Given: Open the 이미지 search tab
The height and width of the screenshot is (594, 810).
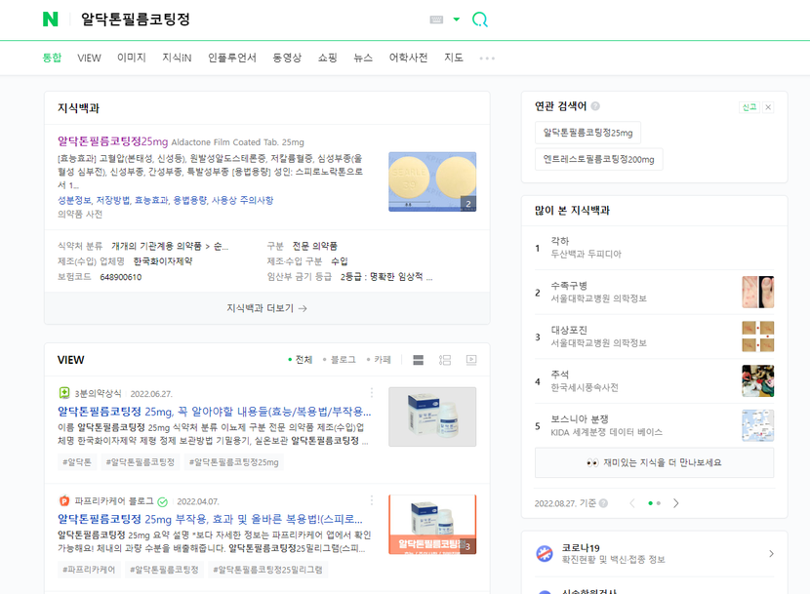Looking at the screenshot, I should 132,59.
